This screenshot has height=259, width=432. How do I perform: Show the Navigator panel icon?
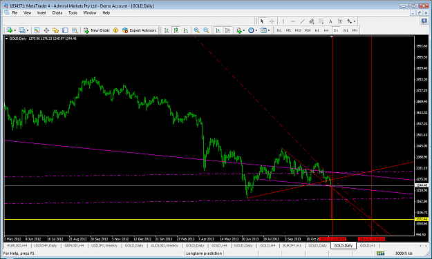pyautogui.click(x=56, y=30)
